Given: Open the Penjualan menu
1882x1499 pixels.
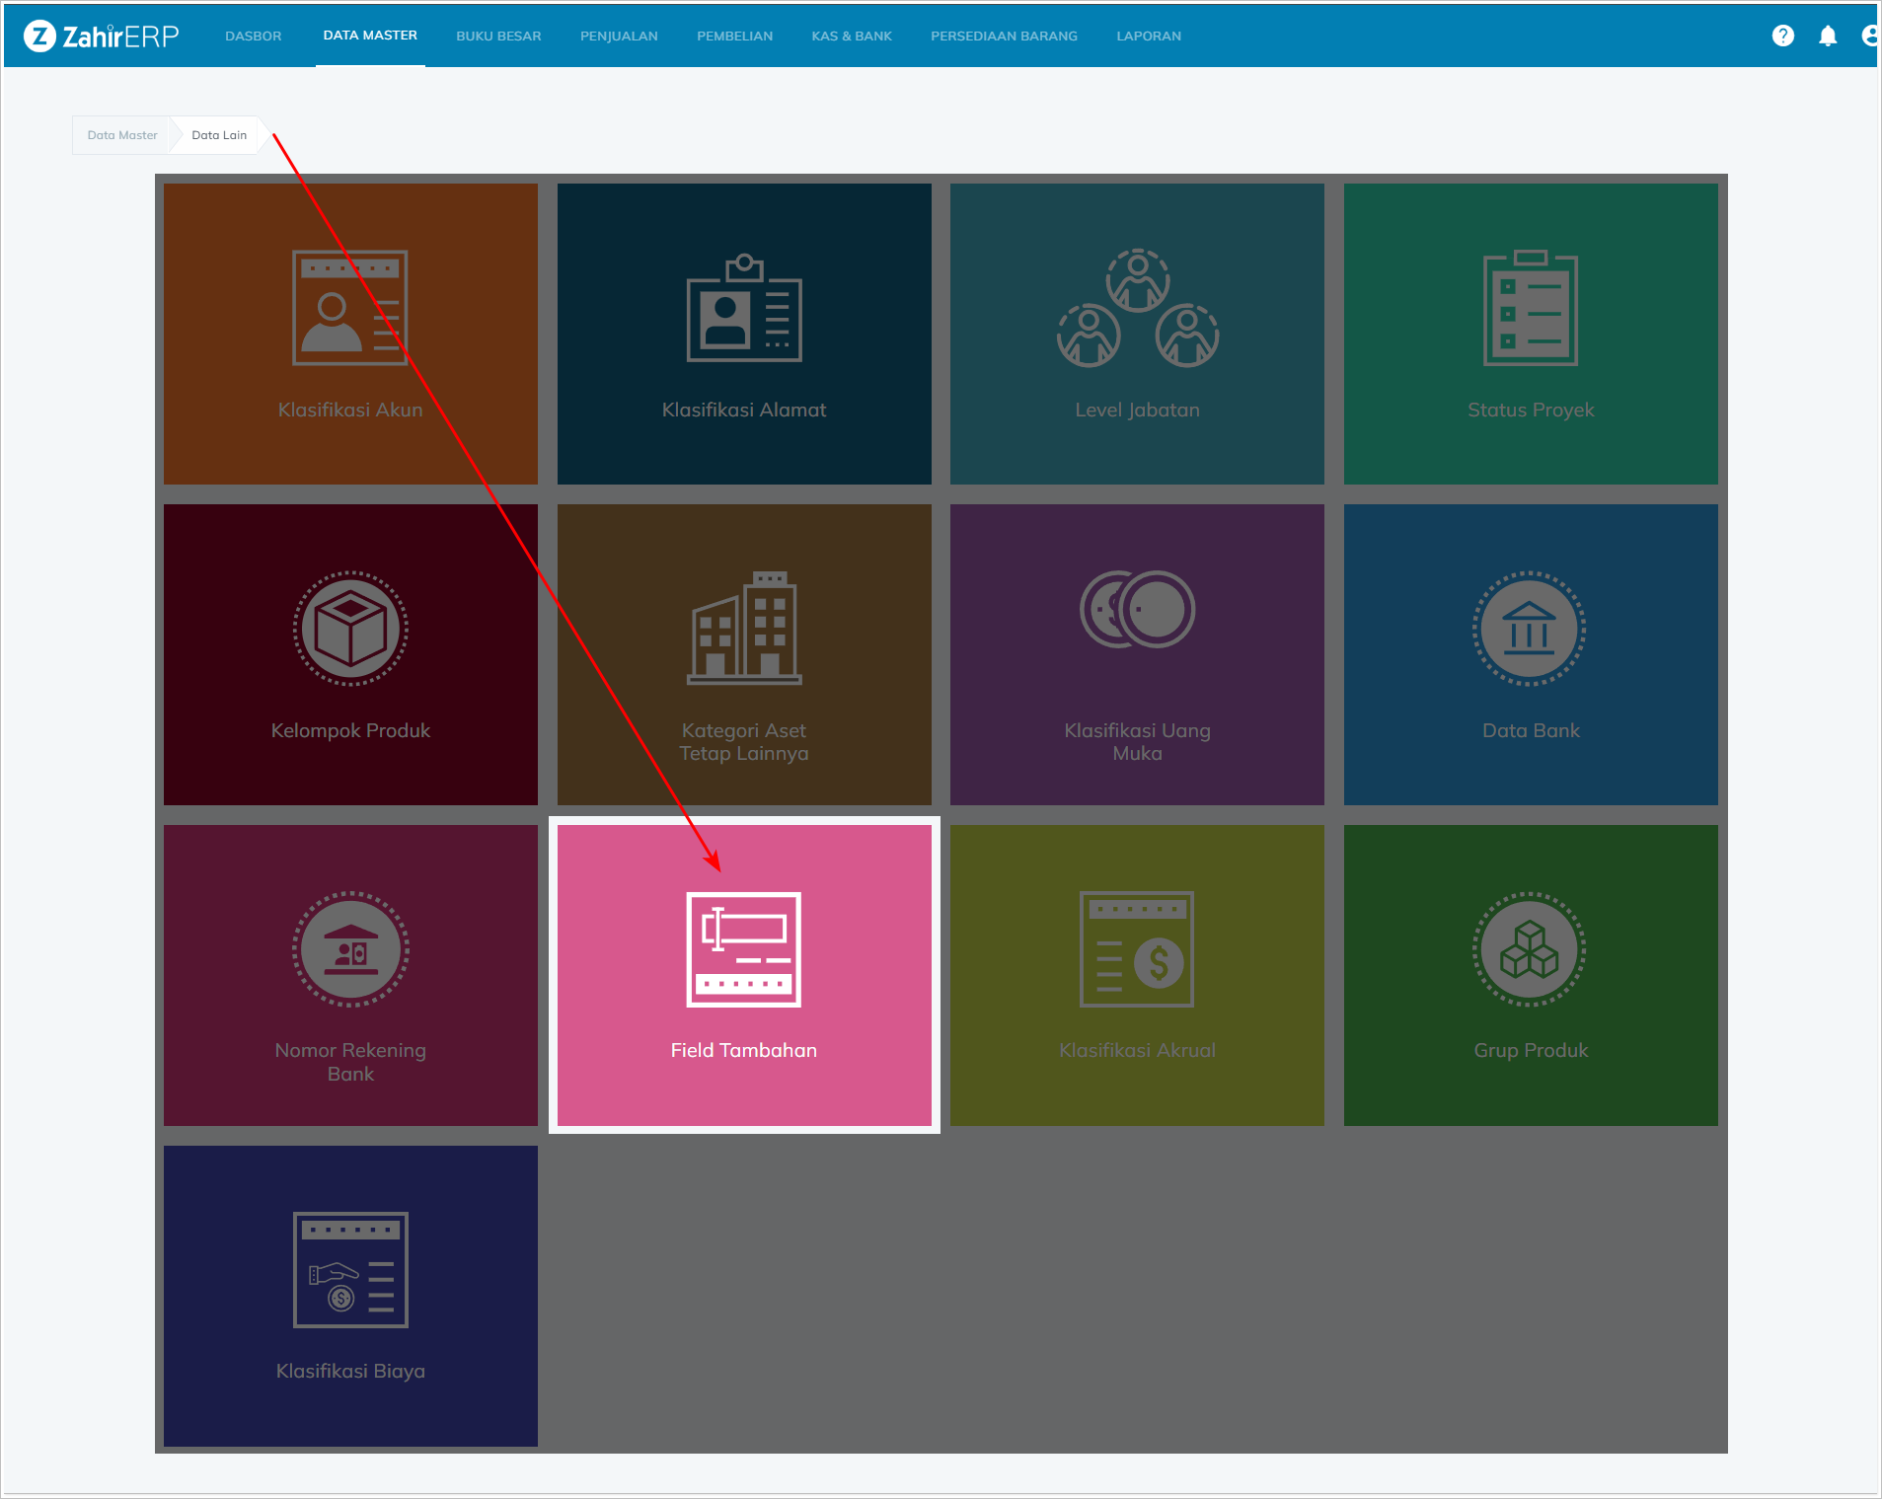Looking at the screenshot, I should pyautogui.click(x=619, y=36).
